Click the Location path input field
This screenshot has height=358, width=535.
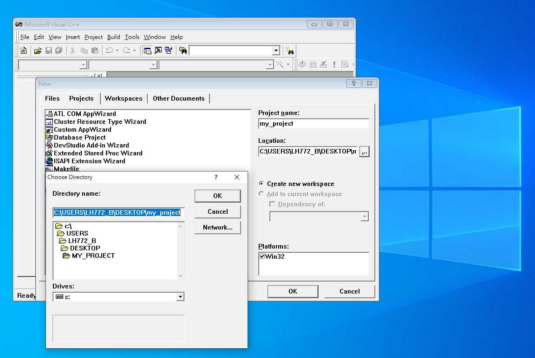[x=308, y=151]
